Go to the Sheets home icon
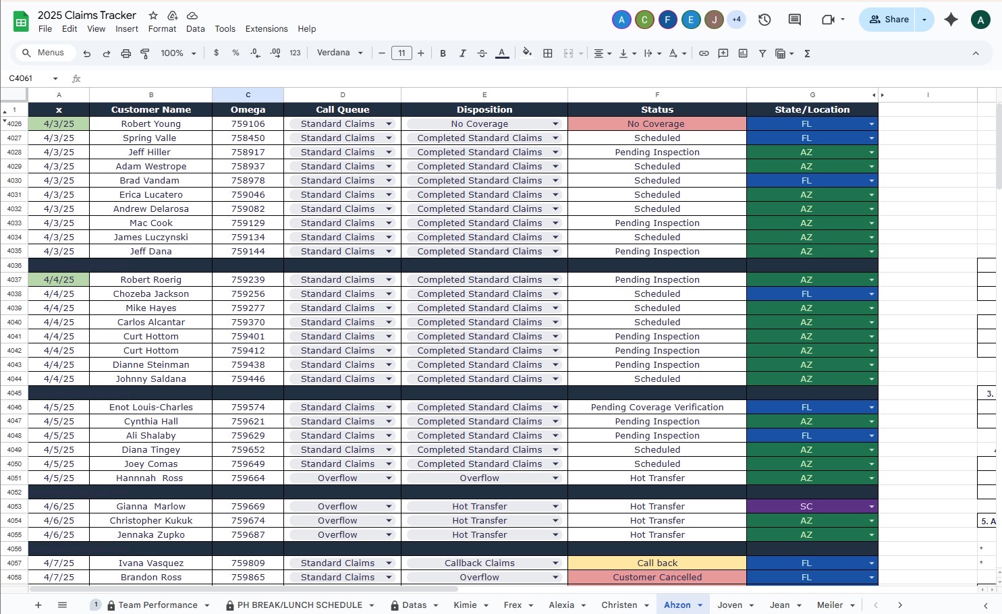 pos(21,22)
